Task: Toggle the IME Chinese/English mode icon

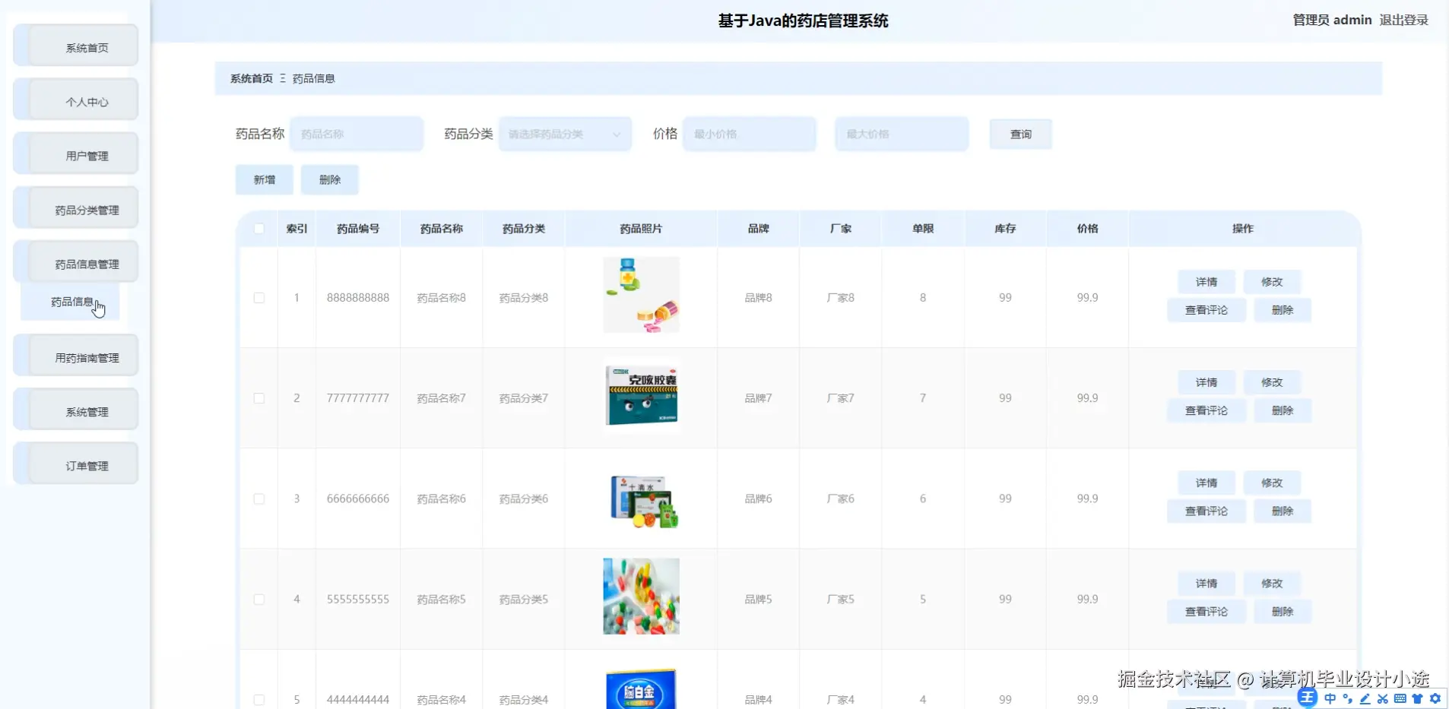Action: 1330,698
